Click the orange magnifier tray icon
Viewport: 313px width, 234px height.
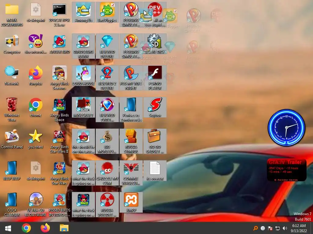click(x=256, y=228)
